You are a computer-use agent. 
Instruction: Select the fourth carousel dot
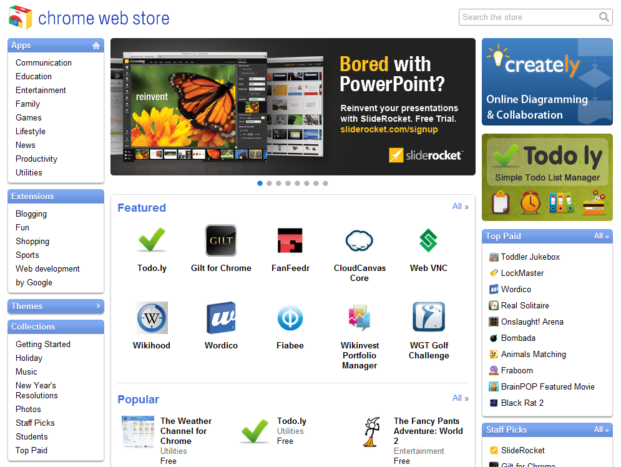288,184
